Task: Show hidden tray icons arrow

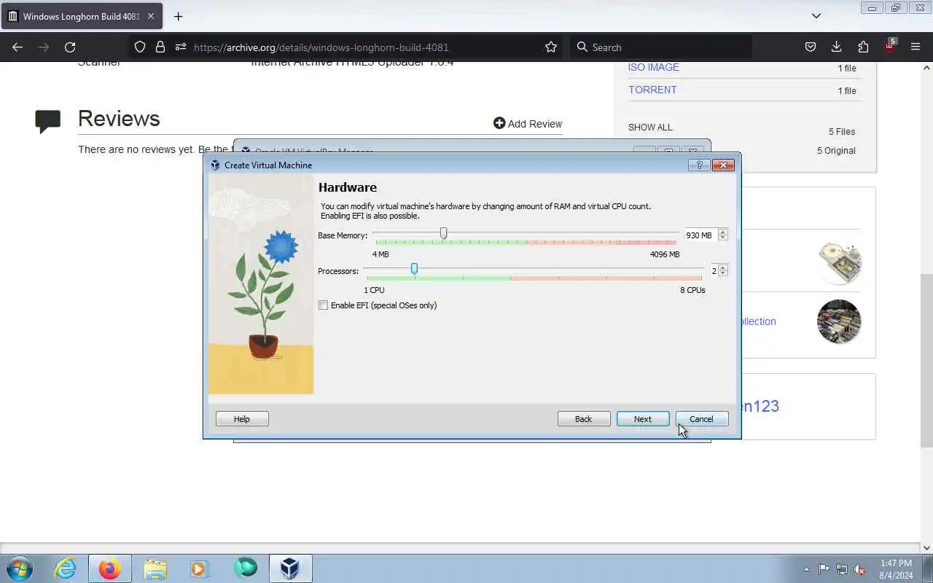Action: click(806, 569)
